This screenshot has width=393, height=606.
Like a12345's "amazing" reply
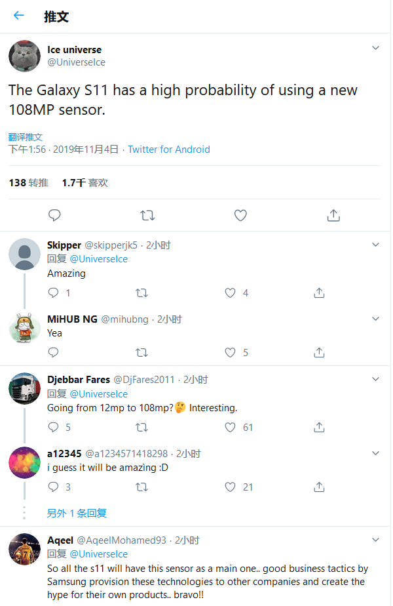[231, 487]
